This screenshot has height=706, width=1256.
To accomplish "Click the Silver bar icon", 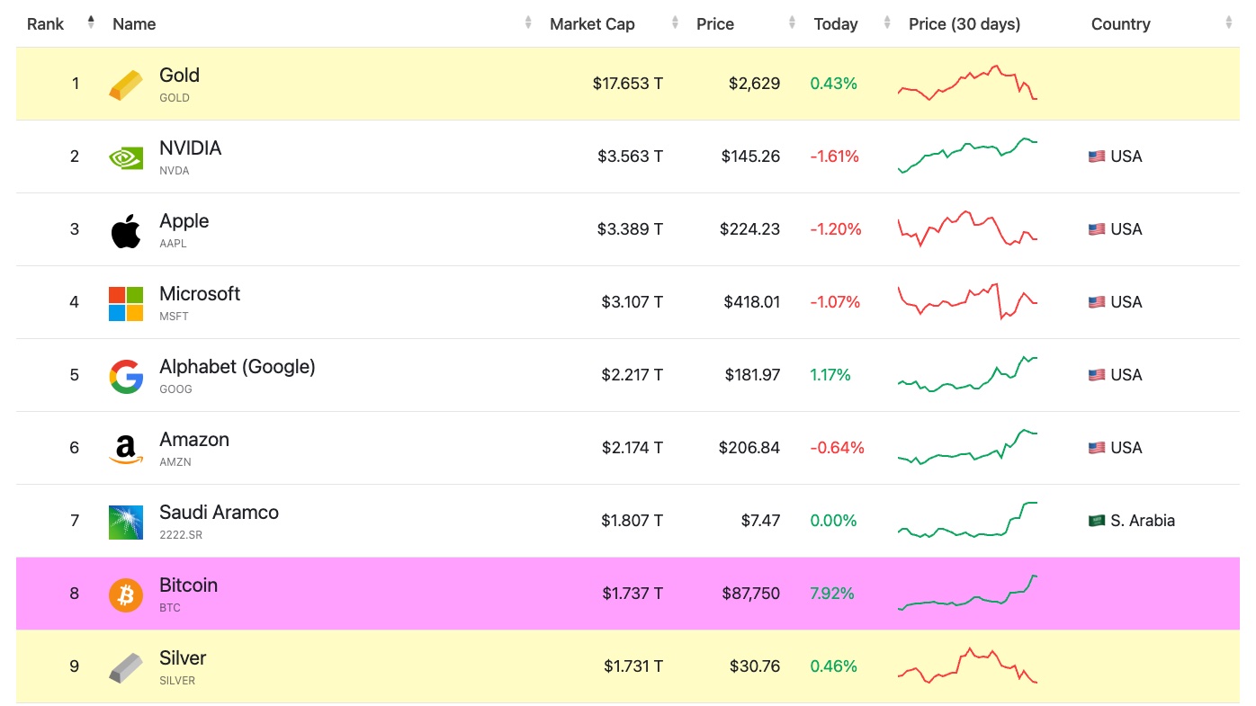I will click(x=126, y=667).
